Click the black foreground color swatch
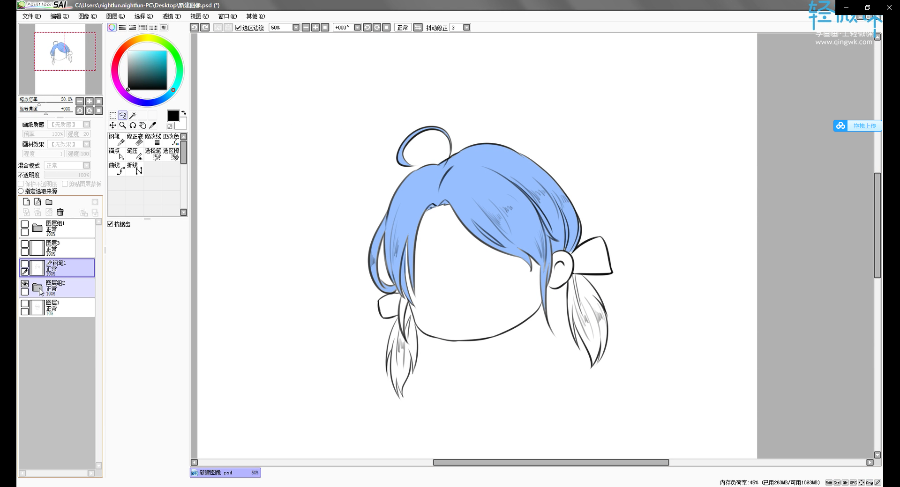The image size is (900, 487). [x=173, y=116]
